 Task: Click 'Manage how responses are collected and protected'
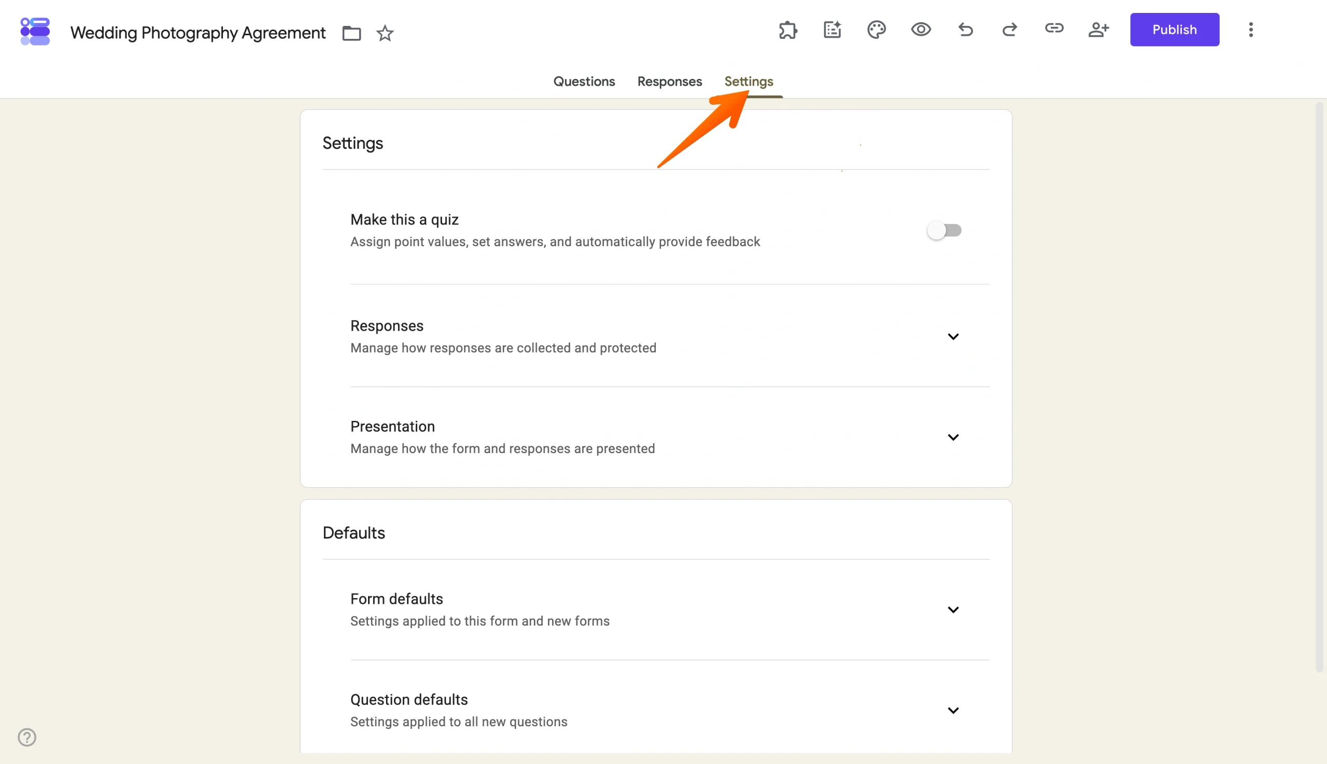coord(503,348)
